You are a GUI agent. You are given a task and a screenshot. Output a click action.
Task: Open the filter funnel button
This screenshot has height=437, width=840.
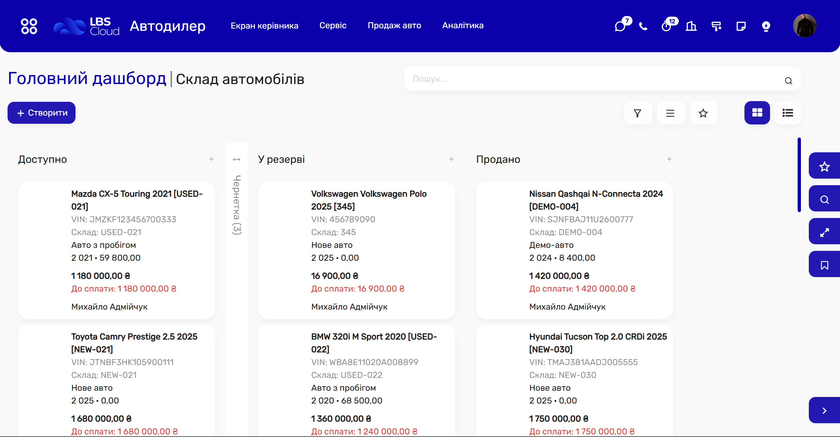point(638,113)
